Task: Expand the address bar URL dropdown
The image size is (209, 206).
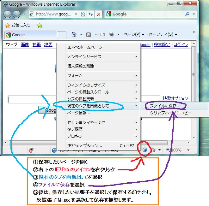Action: (76, 14)
